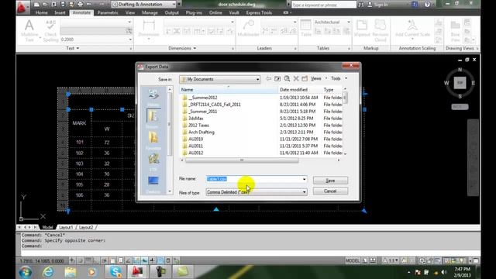Open FTP in dialog places list
This screenshot has width=496, height=279.
tap(153, 162)
